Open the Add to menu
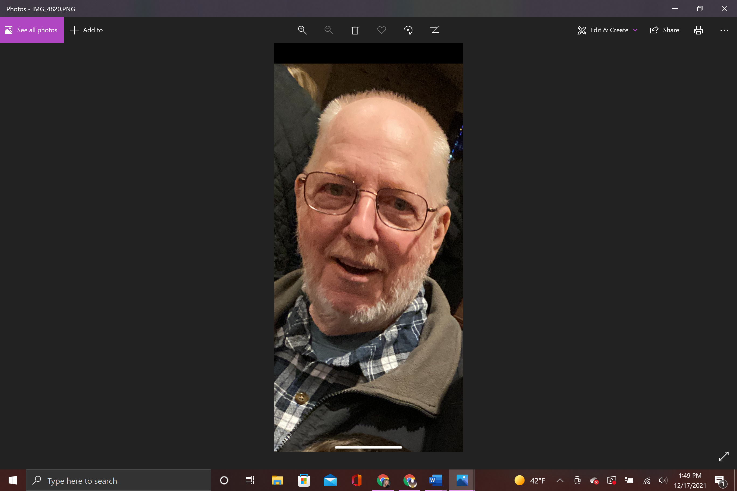This screenshot has height=491, width=737. 87,30
